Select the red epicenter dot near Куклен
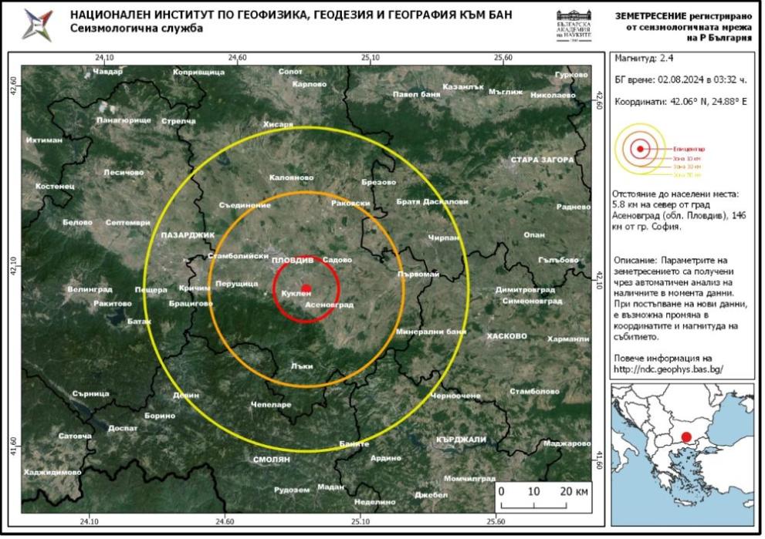765x539 pixels. 306,289
